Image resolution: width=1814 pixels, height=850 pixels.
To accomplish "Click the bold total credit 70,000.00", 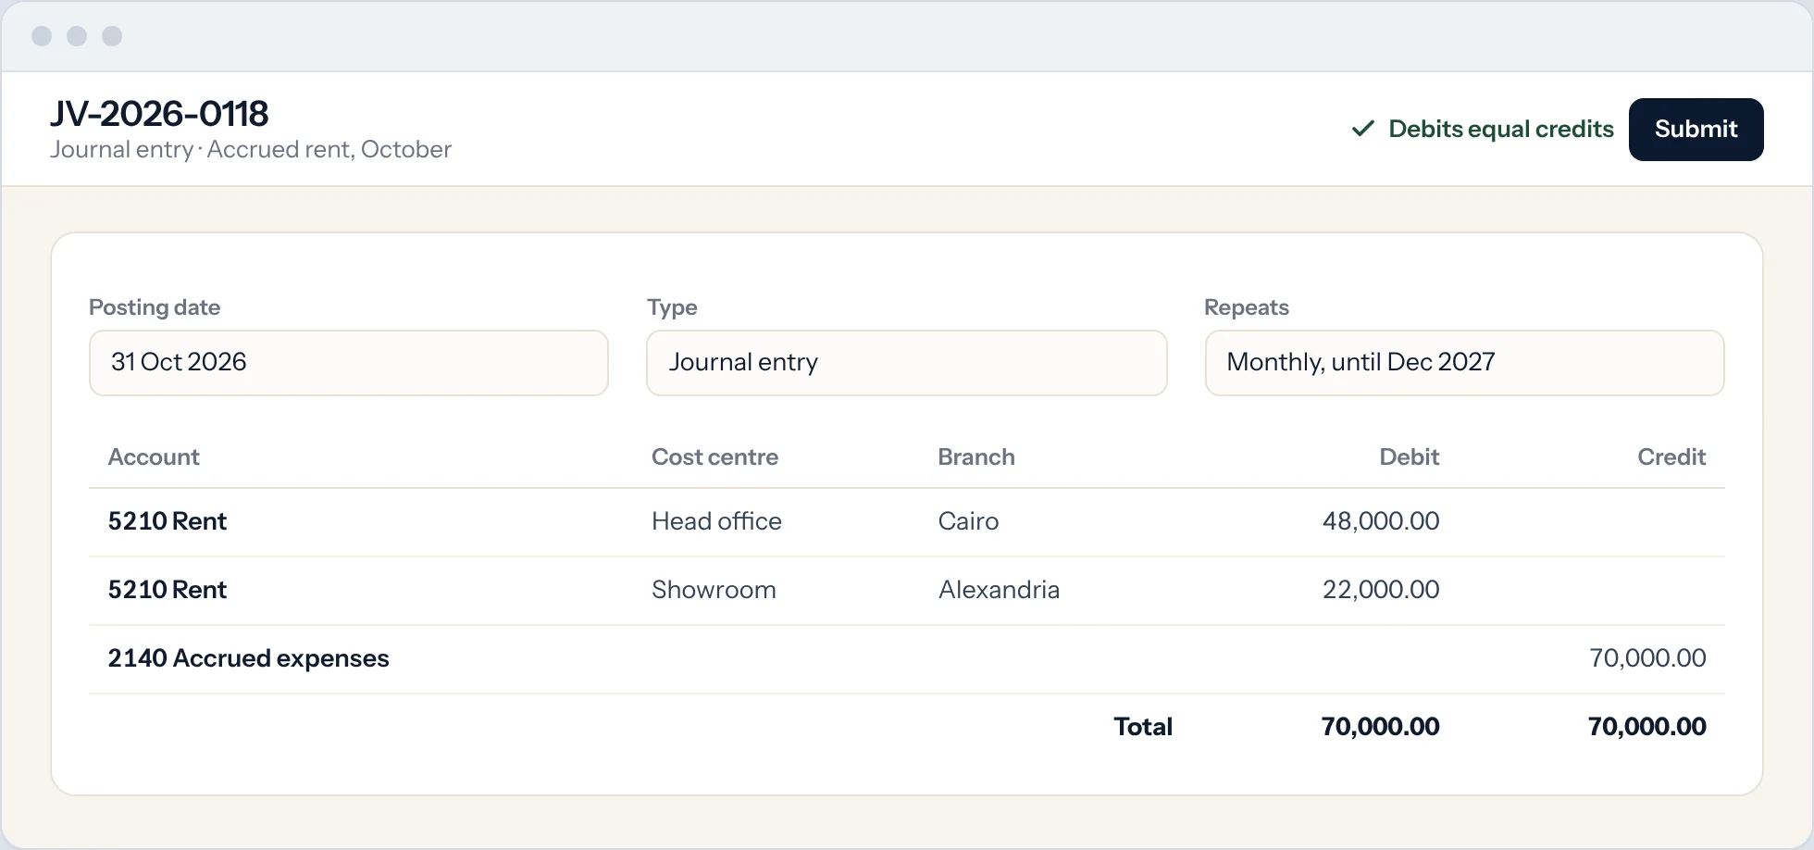I will point(1646,727).
